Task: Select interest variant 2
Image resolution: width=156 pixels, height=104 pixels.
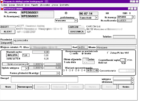Action: coord(70,70)
